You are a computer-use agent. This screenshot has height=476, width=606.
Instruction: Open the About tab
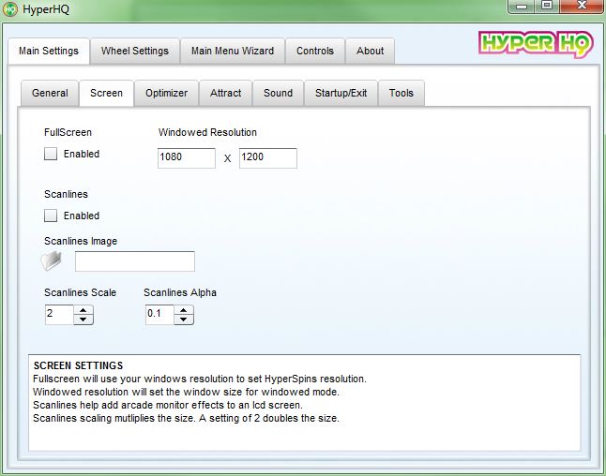click(370, 52)
